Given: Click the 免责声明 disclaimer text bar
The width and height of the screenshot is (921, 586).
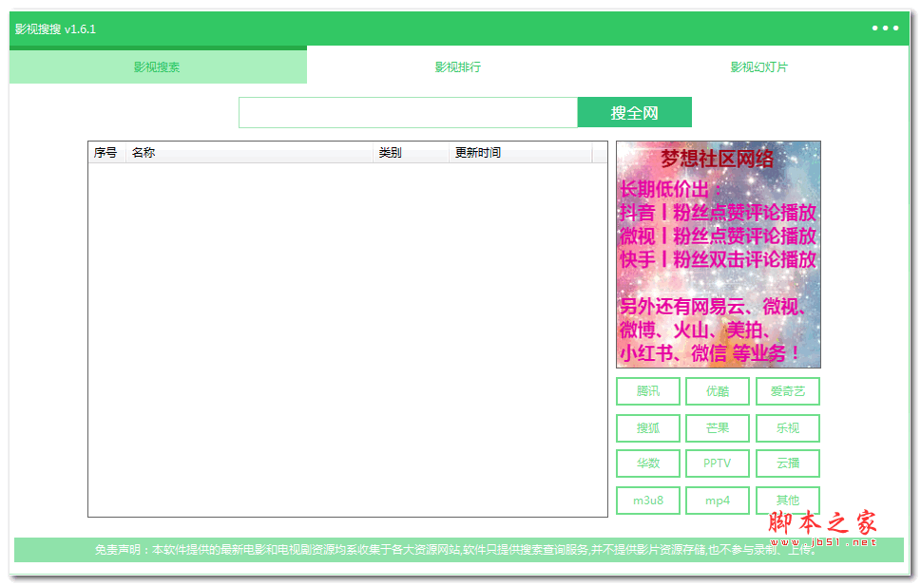Looking at the screenshot, I should pyautogui.click(x=459, y=550).
